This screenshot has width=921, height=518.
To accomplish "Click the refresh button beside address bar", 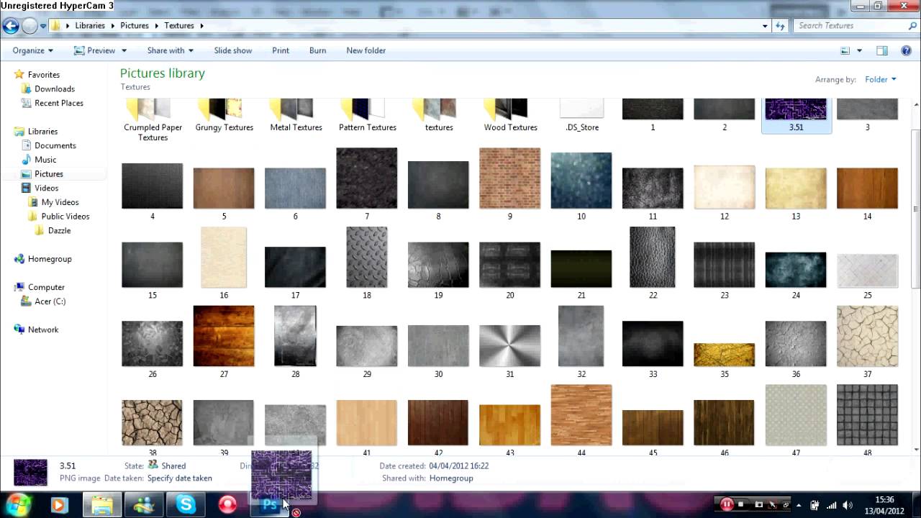I will point(780,26).
